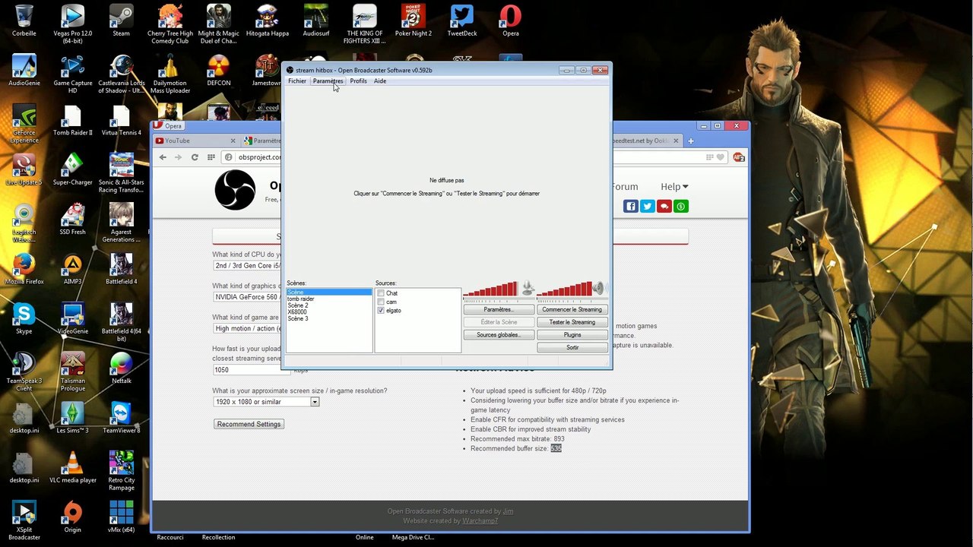Click Tester le Streaming button
973x547 pixels.
pos(572,322)
